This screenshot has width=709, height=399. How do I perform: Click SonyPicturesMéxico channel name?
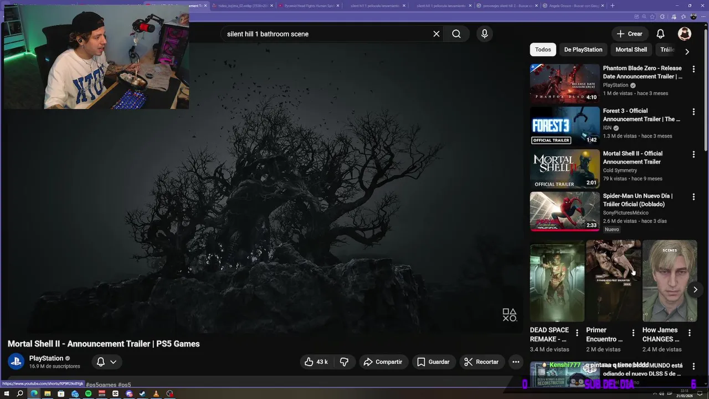625,213
